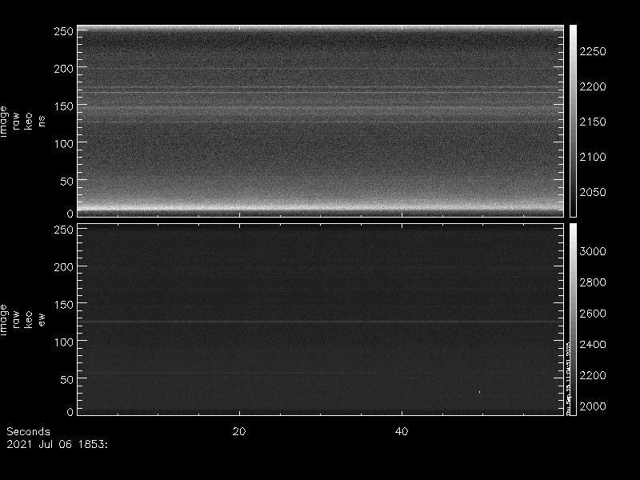Select the bright white dot in lower plot
Screen dimensions: 640x480
(479, 392)
